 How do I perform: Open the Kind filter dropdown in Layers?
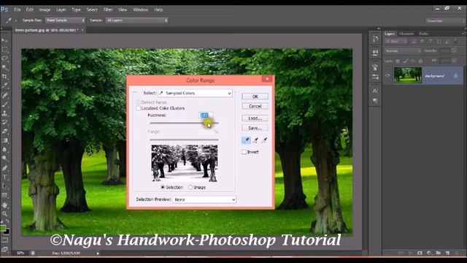coord(395,42)
